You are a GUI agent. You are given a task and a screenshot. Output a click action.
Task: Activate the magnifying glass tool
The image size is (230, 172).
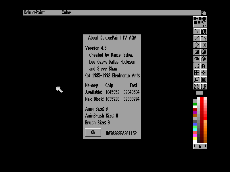pos(197,79)
